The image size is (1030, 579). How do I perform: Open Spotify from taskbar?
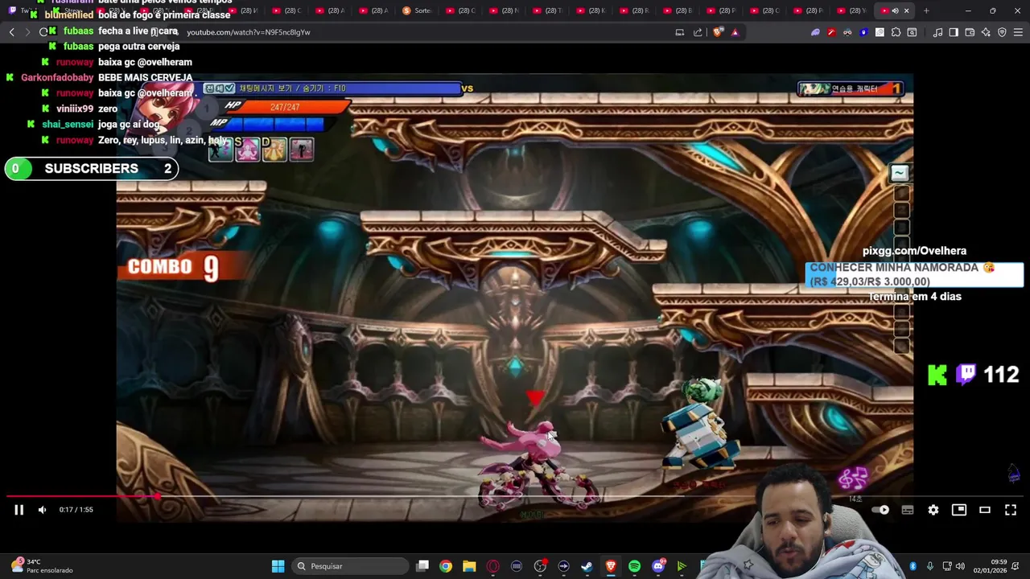(634, 566)
